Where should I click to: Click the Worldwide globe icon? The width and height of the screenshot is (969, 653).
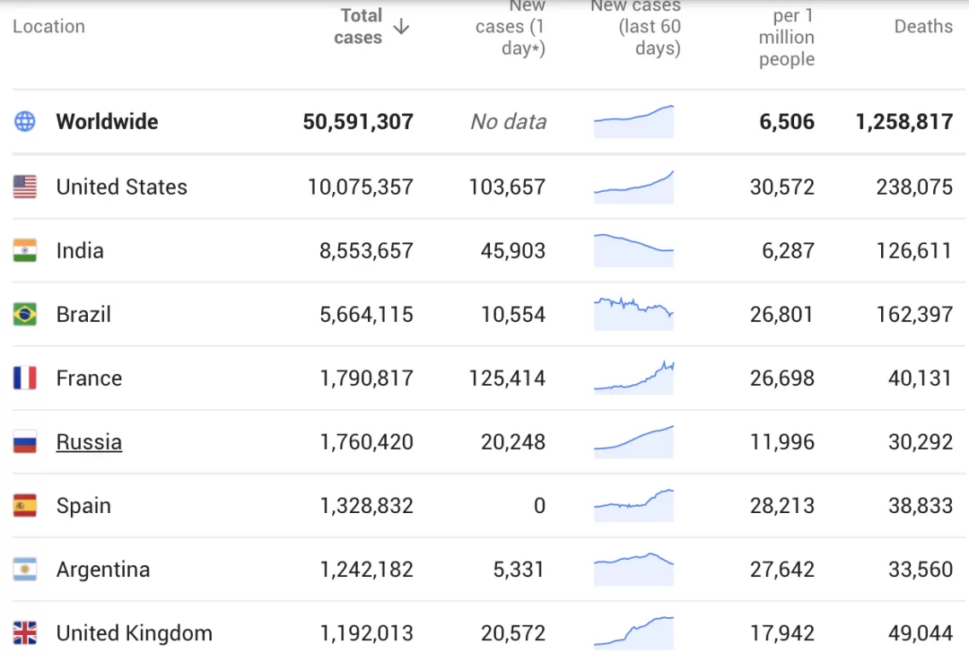click(25, 121)
